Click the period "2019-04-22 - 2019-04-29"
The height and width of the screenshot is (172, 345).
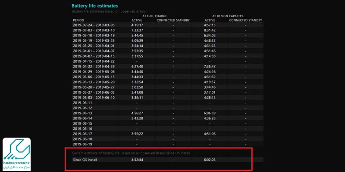[x=94, y=67]
